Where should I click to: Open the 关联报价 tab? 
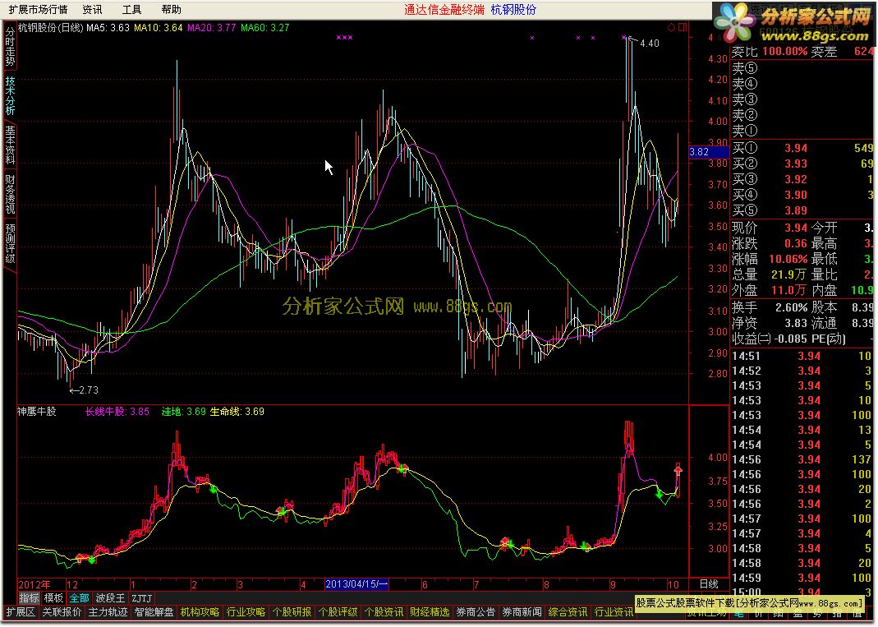62,612
